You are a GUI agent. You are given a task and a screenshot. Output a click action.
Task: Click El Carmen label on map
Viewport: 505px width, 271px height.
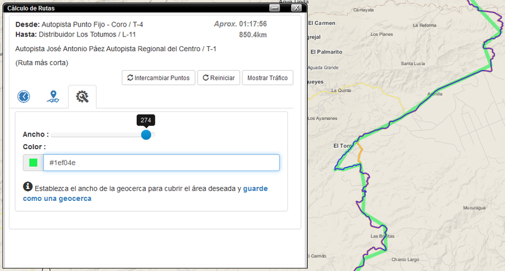click(322, 23)
